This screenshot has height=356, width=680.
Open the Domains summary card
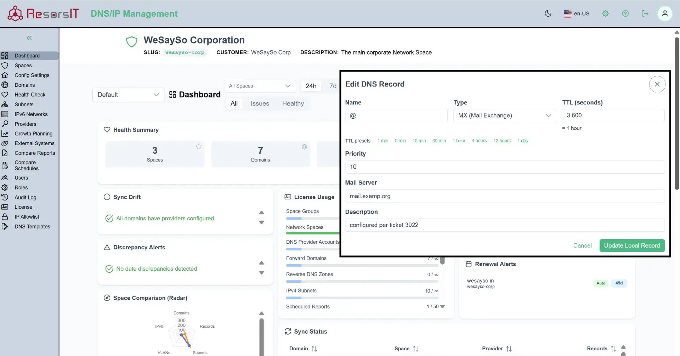pyautogui.click(x=260, y=154)
